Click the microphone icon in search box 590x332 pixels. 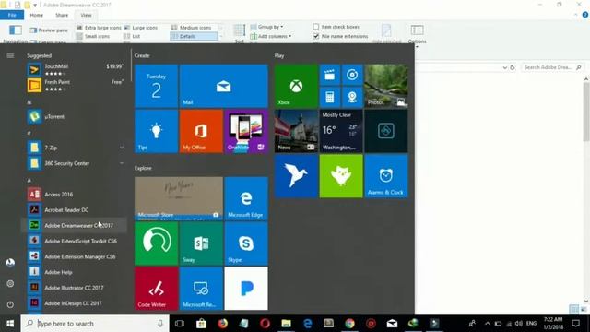point(160,324)
